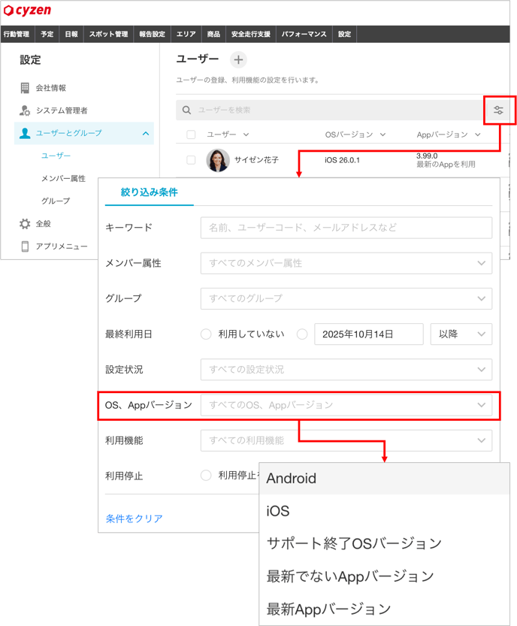Open the パフォーマンス menu tab

304,35
